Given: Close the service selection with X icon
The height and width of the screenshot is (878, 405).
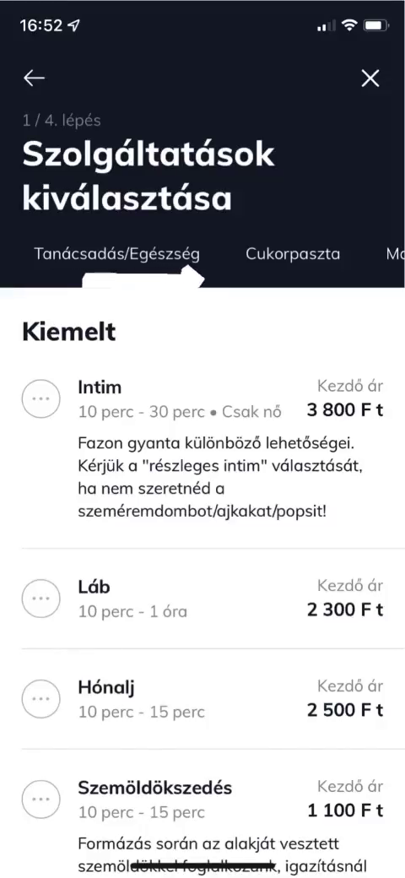Looking at the screenshot, I should [370, 79].
